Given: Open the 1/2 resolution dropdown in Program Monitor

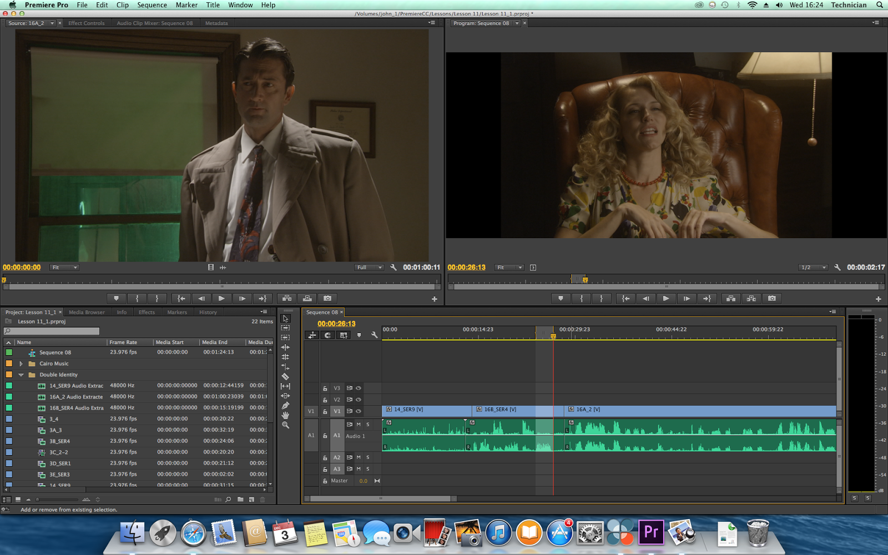Looking at the screenshot, I should [812, 267].
